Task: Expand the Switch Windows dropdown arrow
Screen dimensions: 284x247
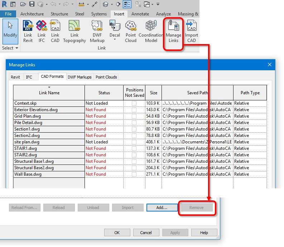Action: (x=153, y=4)
